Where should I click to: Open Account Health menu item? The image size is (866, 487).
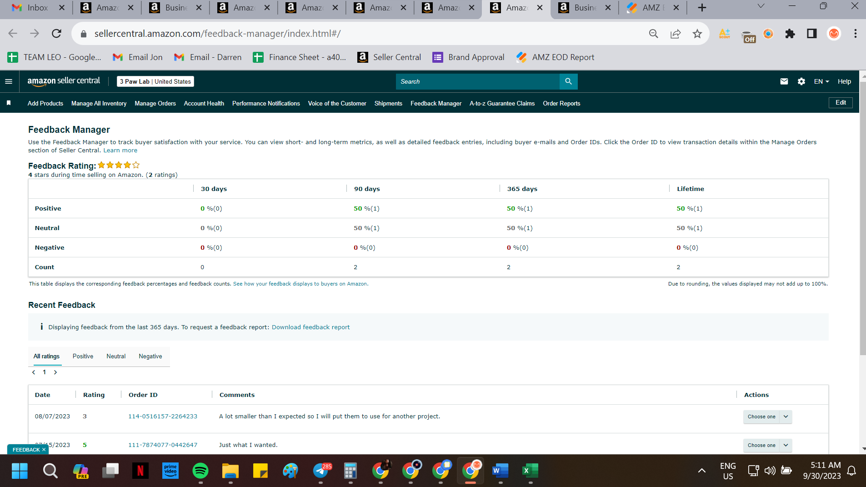point(204,103)
